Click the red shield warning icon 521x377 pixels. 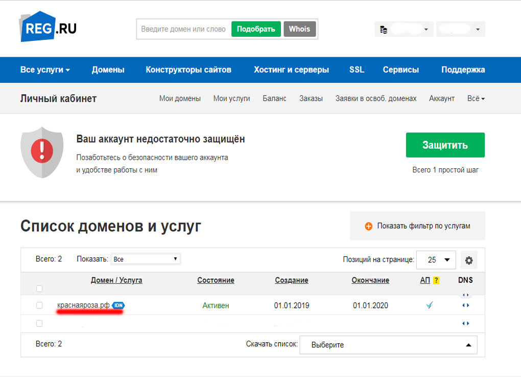(x=42, y=152)
